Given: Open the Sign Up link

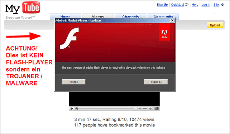Looking at the screenshot, I should point(162,5).
